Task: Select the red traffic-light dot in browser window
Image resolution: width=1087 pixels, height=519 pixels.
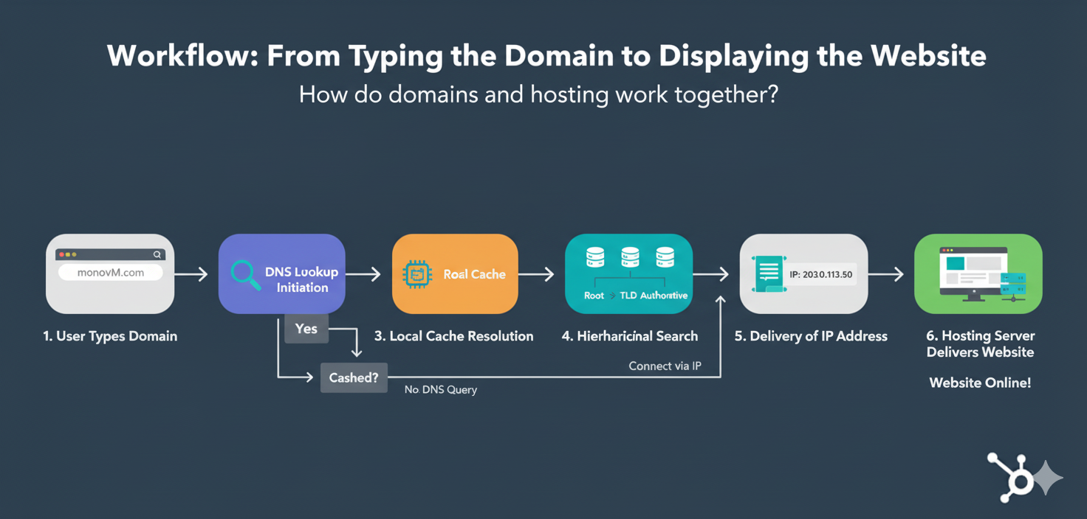Action: 62,254
